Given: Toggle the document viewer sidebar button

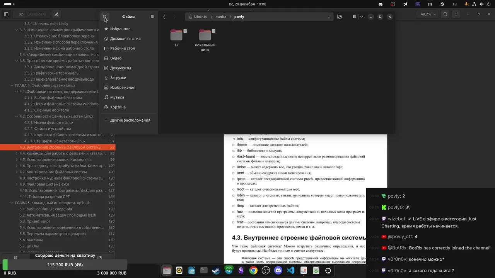Looking at the screenshot, I should coord(6,14).
